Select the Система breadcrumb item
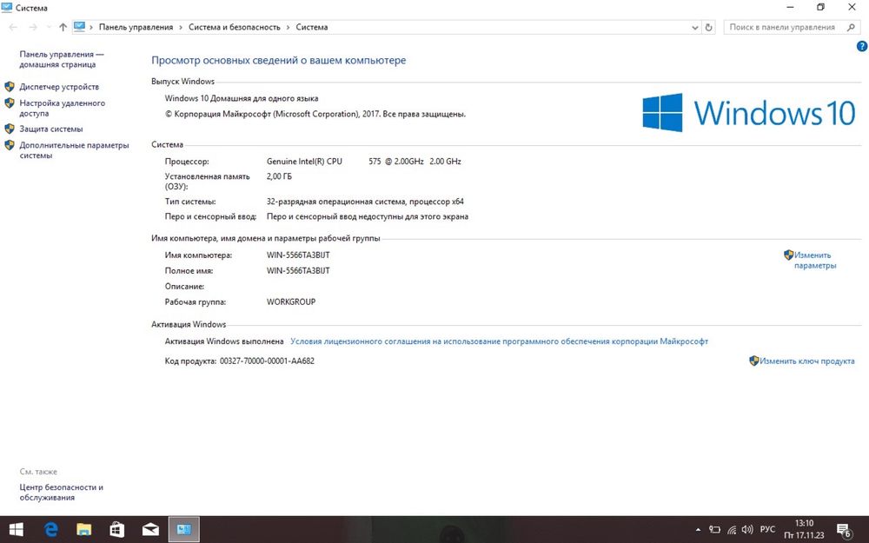 tap(311, 27)
